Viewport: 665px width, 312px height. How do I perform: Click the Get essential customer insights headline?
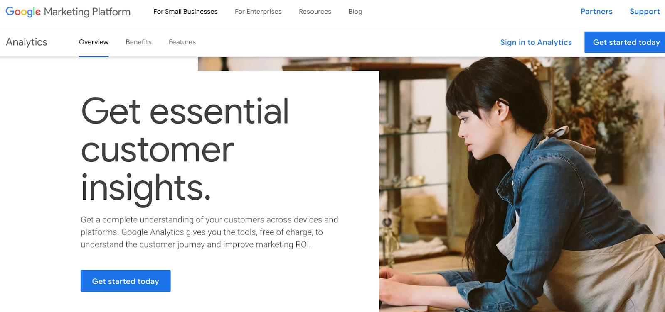click(185, 149)
